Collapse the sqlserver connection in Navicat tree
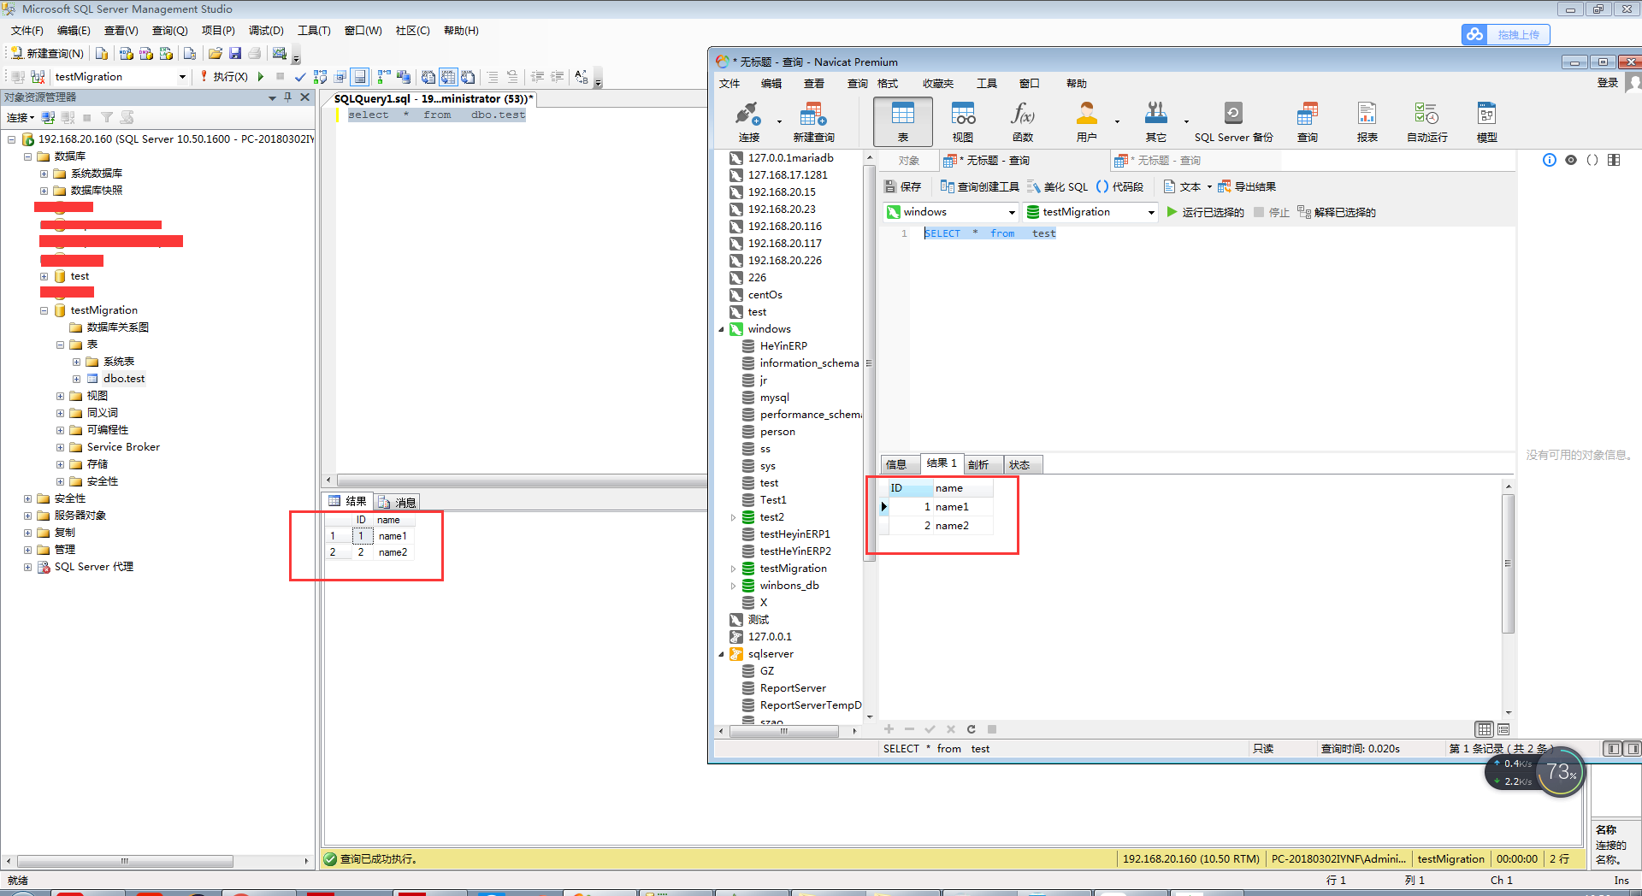1642x896 pixels. (x=721, y=654)
